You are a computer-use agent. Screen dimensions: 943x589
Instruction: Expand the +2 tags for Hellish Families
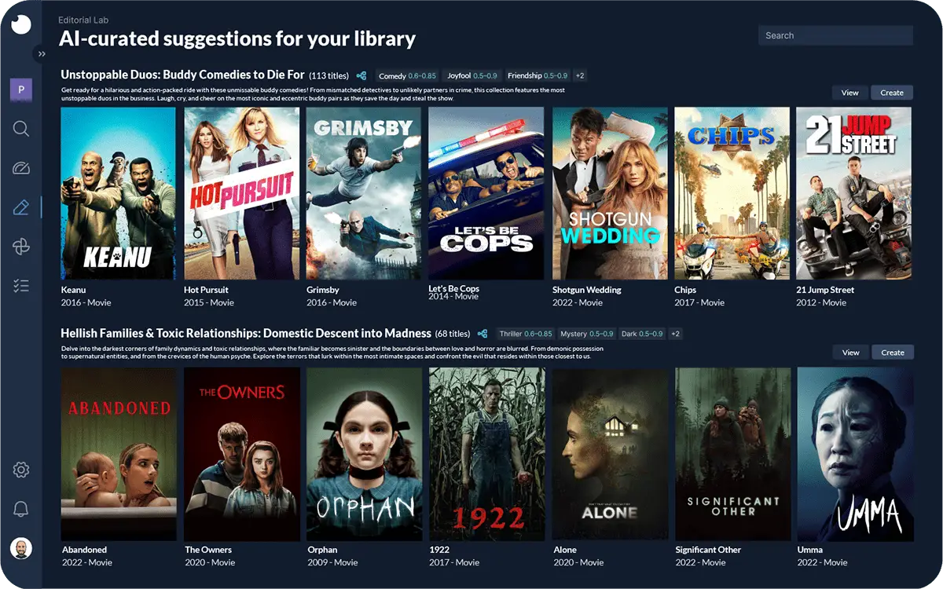pos(675,334)
